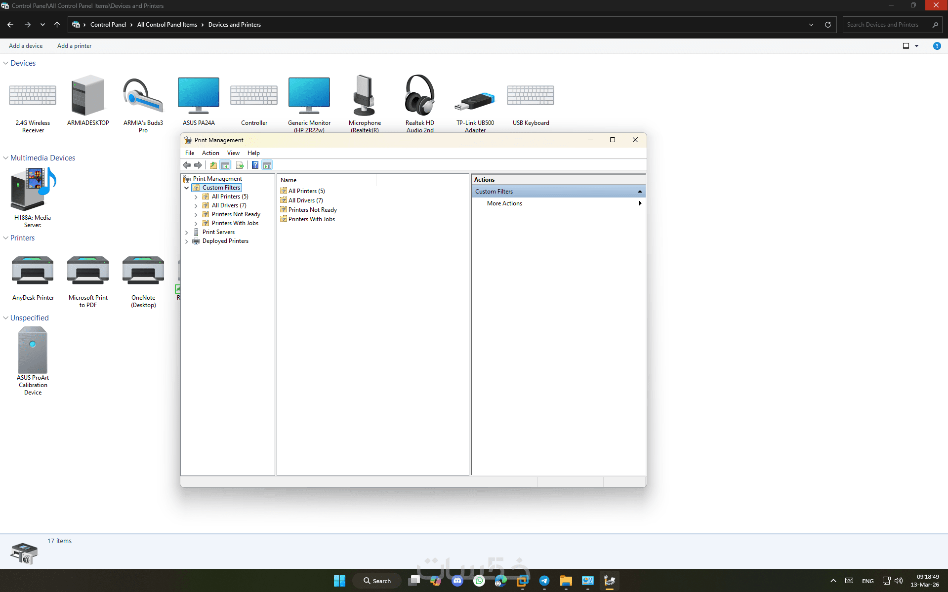Select Print Management root in the tree
Viewport: 948px width, 592px height.
(x=217, y=179)
